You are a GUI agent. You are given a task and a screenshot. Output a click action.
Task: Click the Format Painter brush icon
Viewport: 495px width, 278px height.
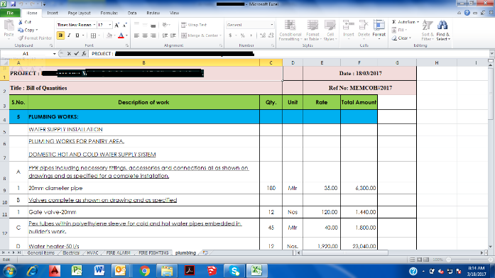[21, 38]
